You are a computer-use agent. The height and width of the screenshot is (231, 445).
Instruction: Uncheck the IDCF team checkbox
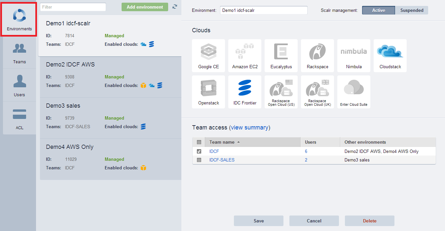199,152
